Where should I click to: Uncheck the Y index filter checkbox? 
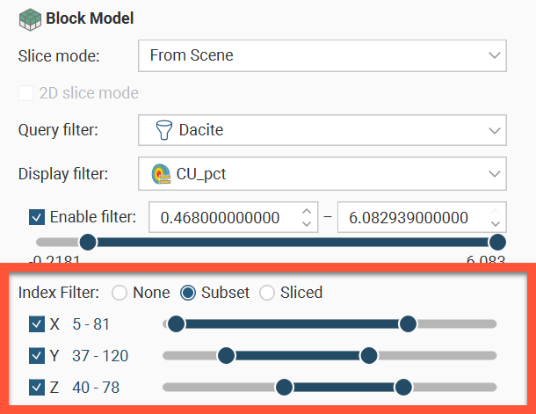tap(38, 355)
